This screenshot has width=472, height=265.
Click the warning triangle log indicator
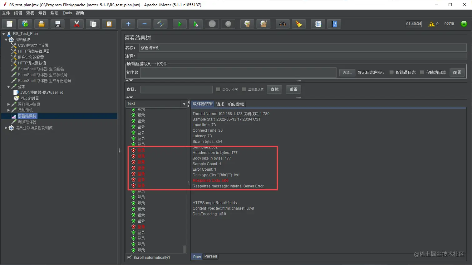(432, 24)
